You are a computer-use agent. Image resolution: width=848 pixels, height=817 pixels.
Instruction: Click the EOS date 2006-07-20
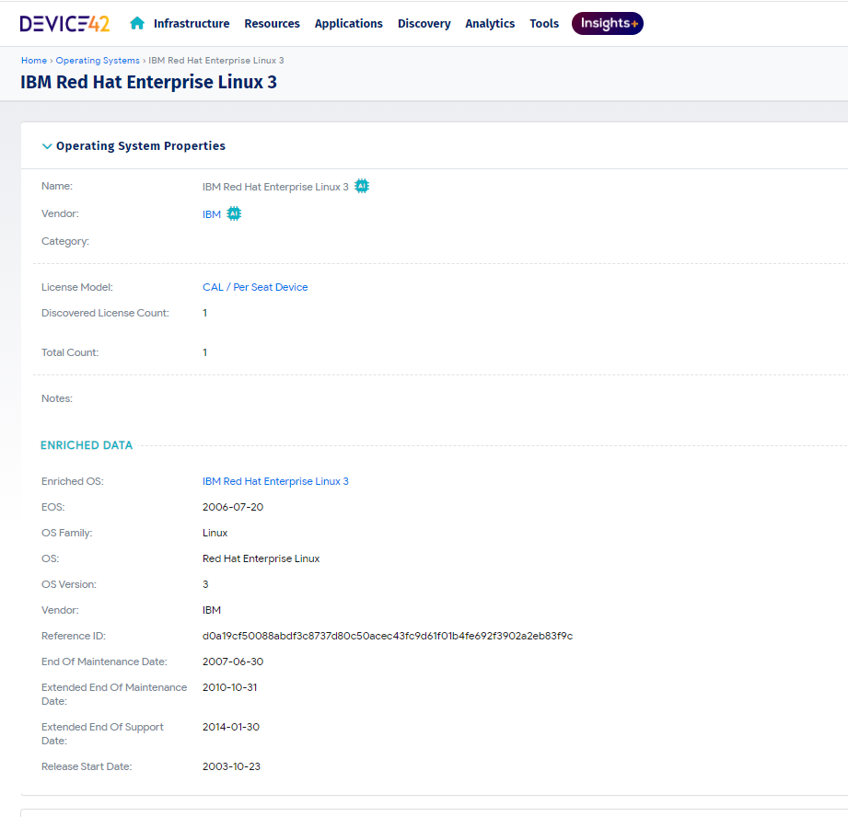233,507
